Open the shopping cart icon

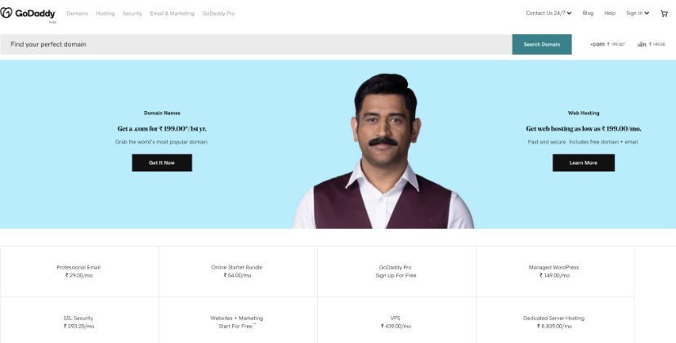coord(664,13)
